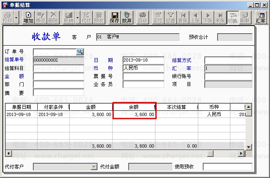The width and height of the screenshot is (270, 178).
Task: Click the order number search magnifier icon
Action: (x=80, y=52)
